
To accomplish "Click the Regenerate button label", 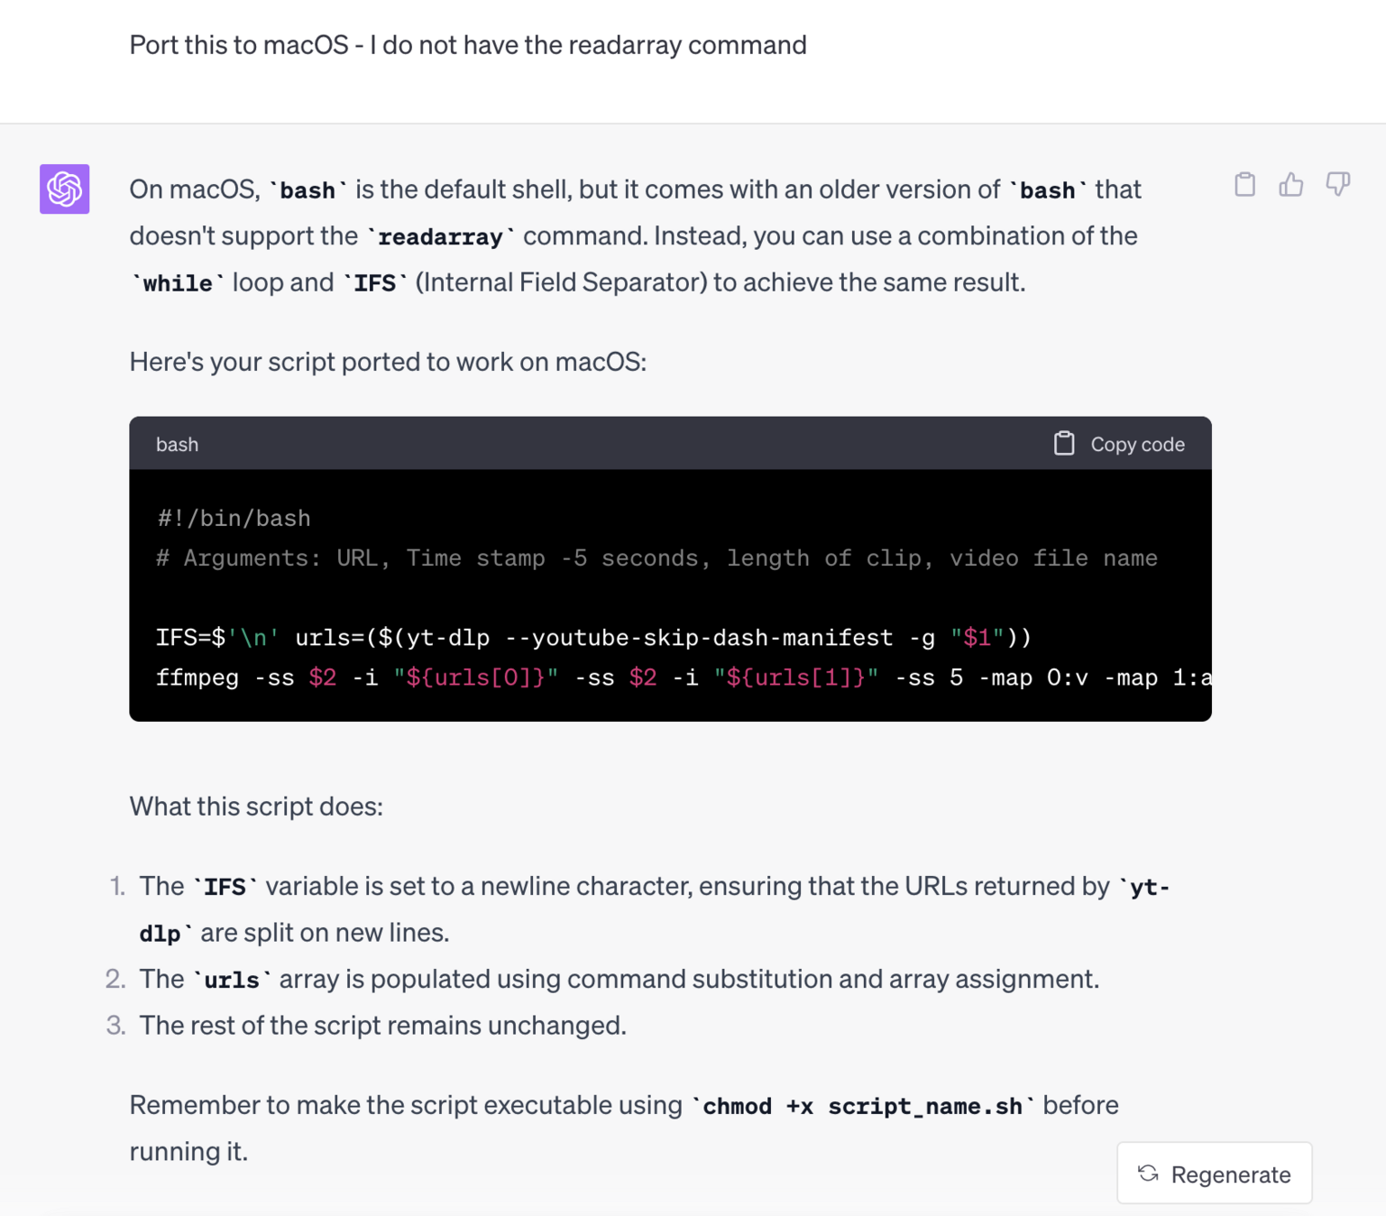I will [x=1230, y=1175].
